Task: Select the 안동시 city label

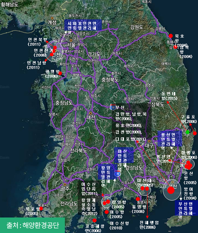Action: (155, 98)
